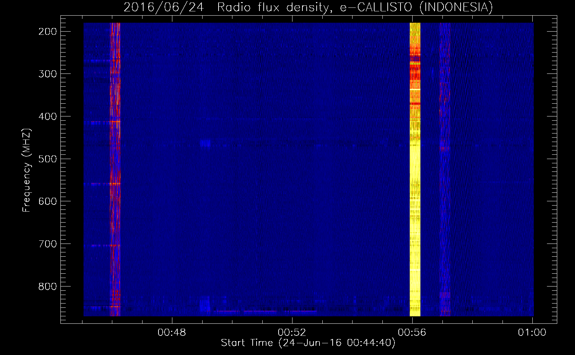Click the 00:52 time axis label

(292, 333)
